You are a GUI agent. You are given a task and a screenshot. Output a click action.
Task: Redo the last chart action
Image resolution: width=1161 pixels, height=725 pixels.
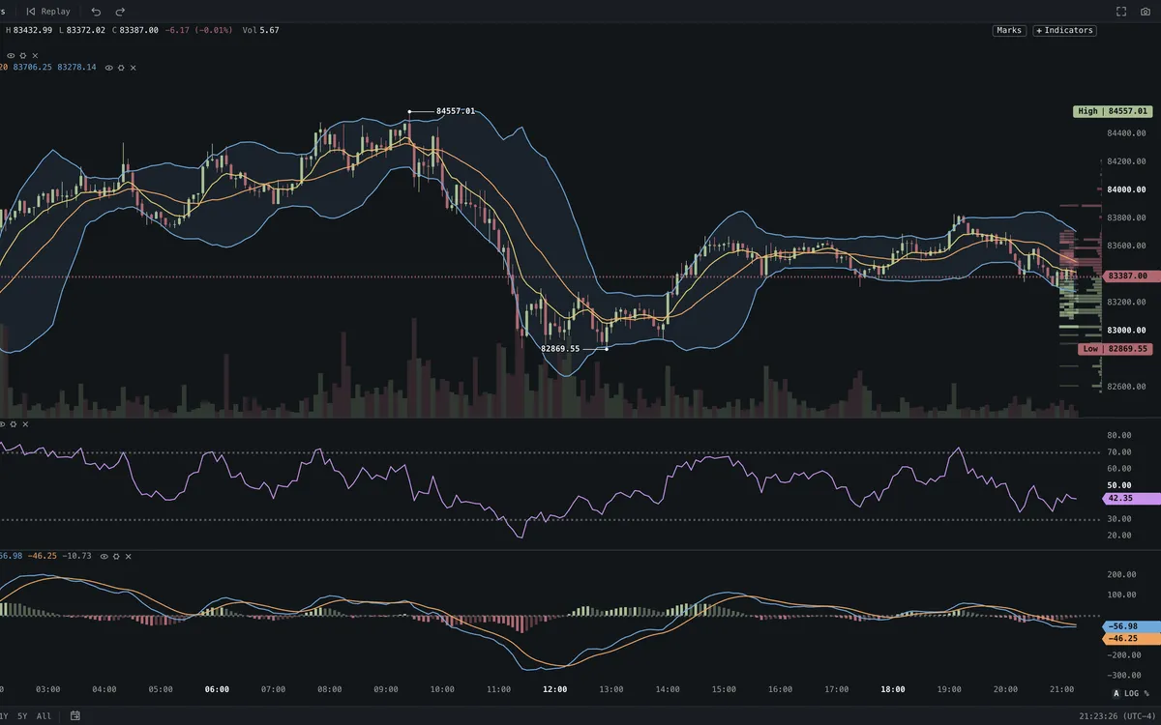pos(120,11)
